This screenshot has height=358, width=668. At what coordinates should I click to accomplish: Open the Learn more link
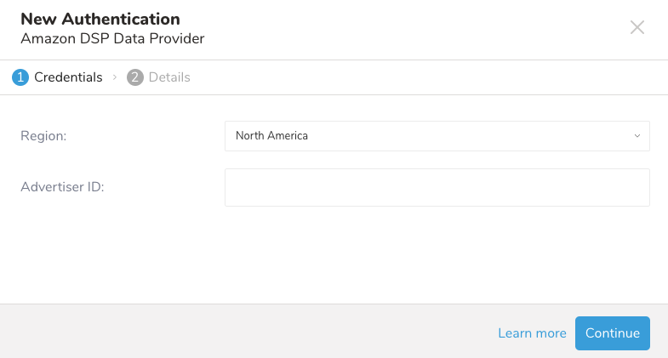click(532, 333)
